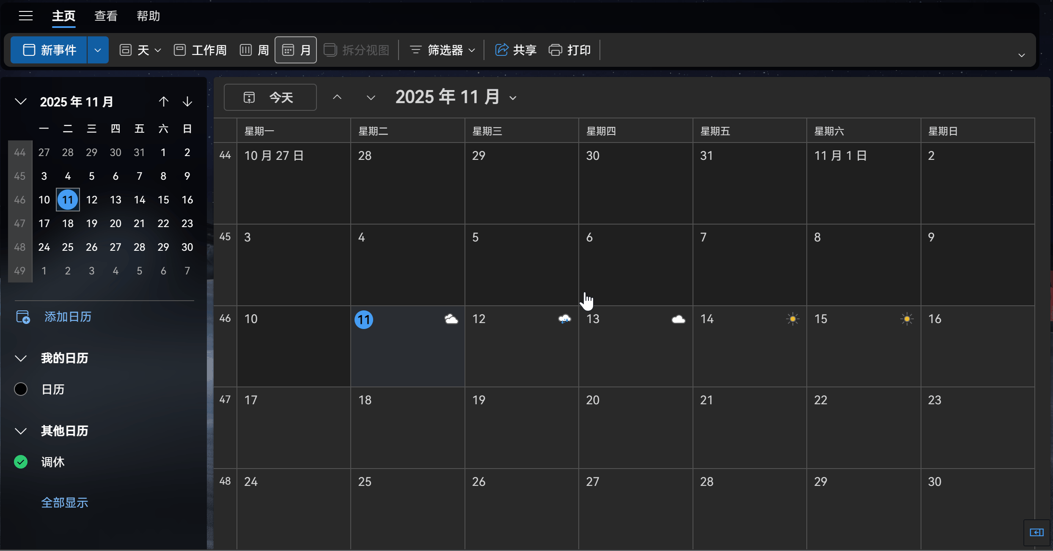Click the Print (打印) icon

[555, 50]
